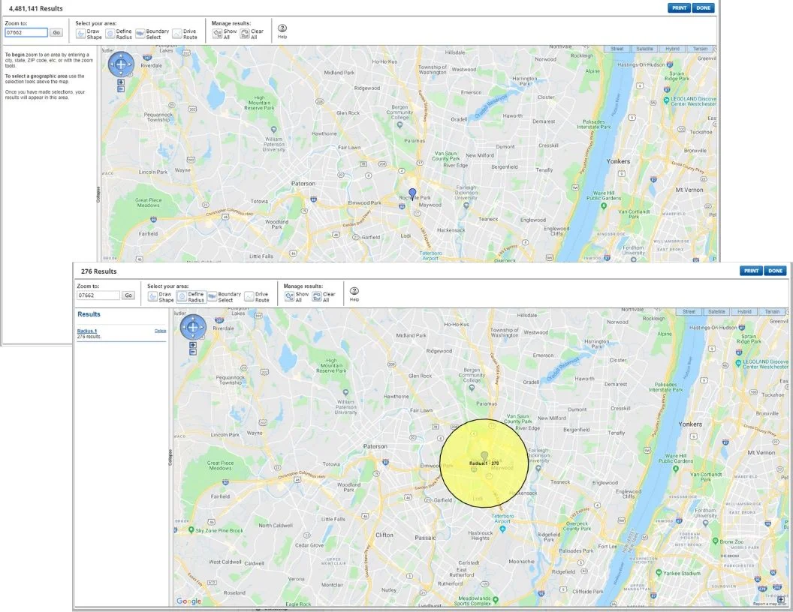
Task: Click Go button in 4,481,141 Results window
Action: click(56, 32)
